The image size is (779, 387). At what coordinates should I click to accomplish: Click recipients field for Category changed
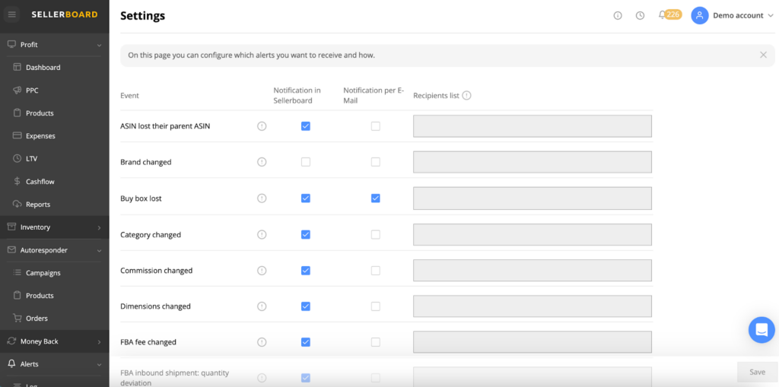tap(532, 234)
